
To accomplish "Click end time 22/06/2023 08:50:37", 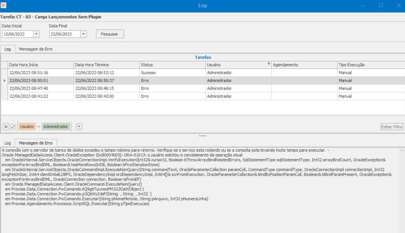I will (107, 81).
